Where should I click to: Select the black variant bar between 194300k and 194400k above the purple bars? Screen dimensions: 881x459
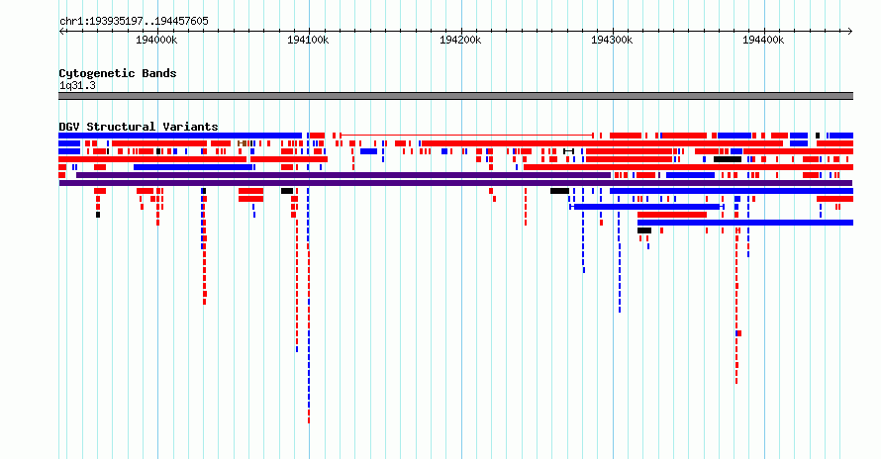click(x=727, y=159)
